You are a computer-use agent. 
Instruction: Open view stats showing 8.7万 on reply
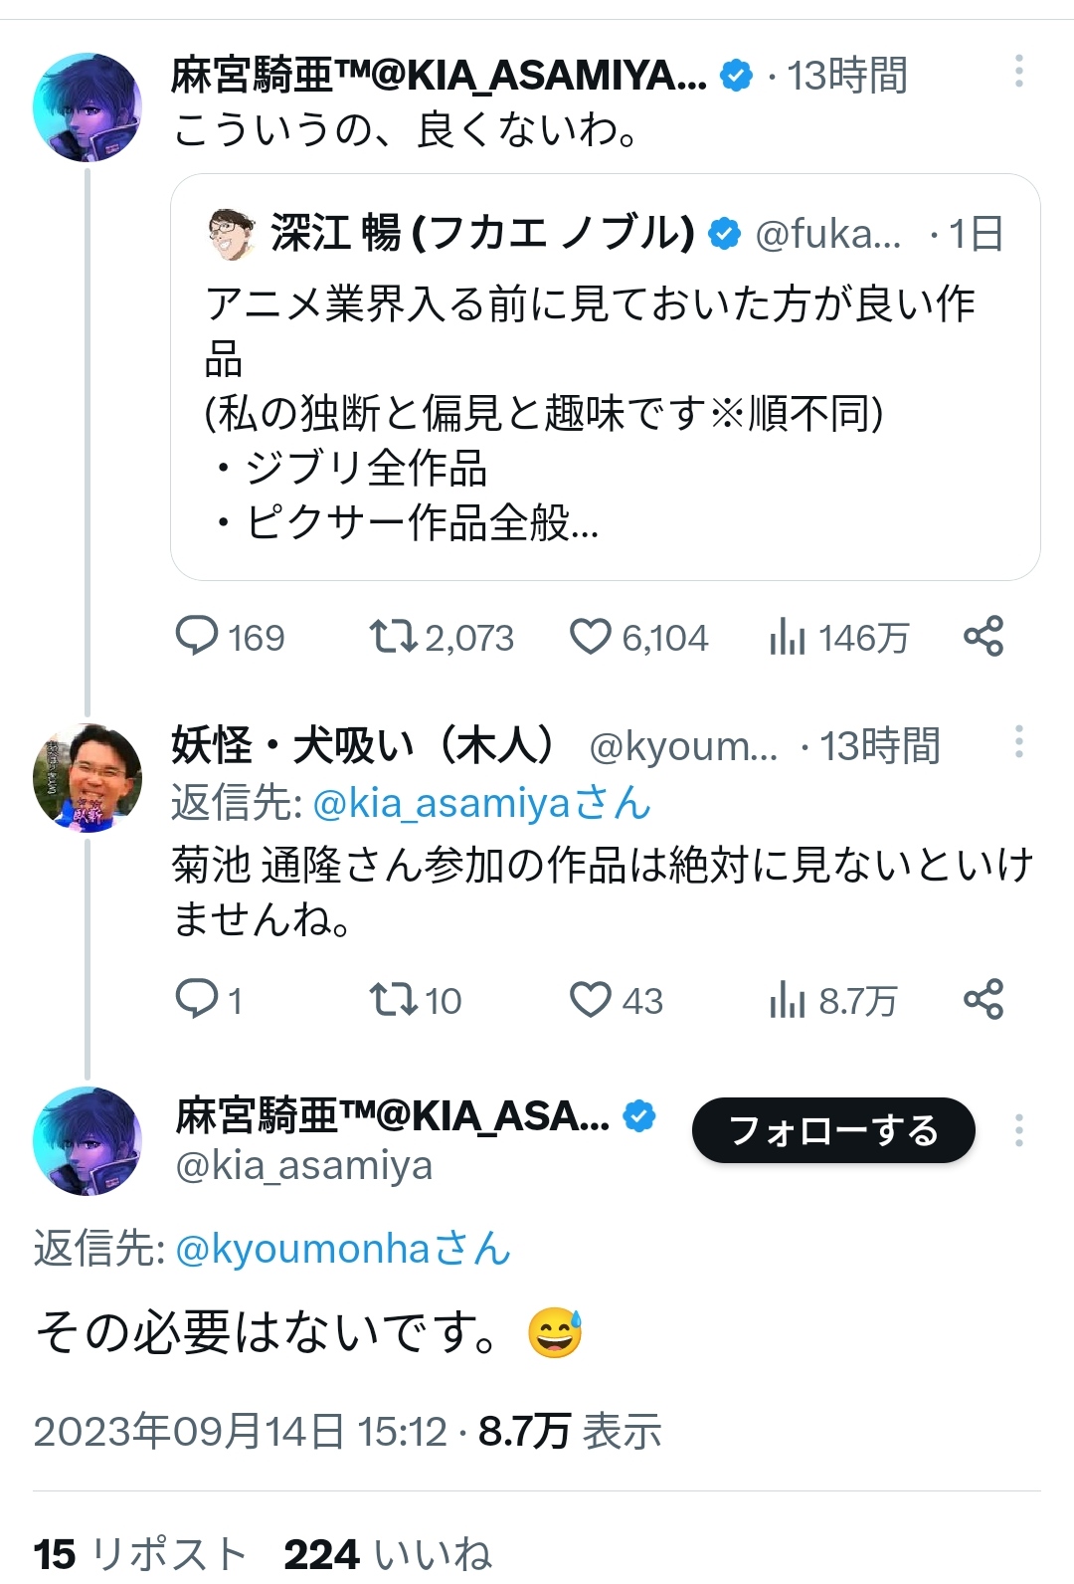[787, 1000]
